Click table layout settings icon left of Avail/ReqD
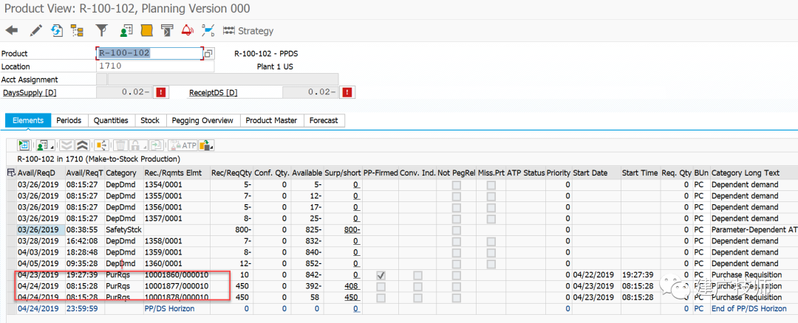Screen dimensions: 798x323 click(x=12, y=173)
